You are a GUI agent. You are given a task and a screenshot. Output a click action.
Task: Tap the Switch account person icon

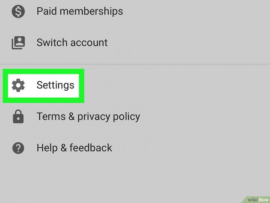(x=18, y=43)
